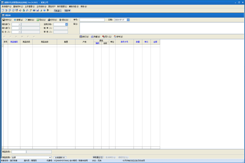Click the 取消审核 button

[111, 157]
